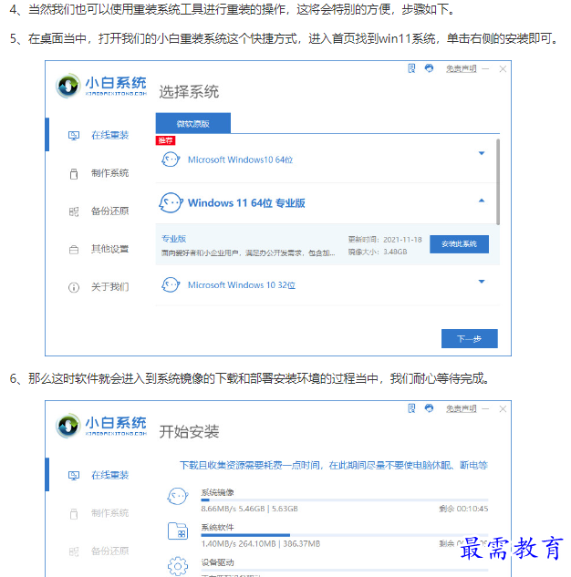The image size is (571, 577).
Task: Click the system list vertical scrollbar
Action: pyautogui.click(x=498, y=181)
